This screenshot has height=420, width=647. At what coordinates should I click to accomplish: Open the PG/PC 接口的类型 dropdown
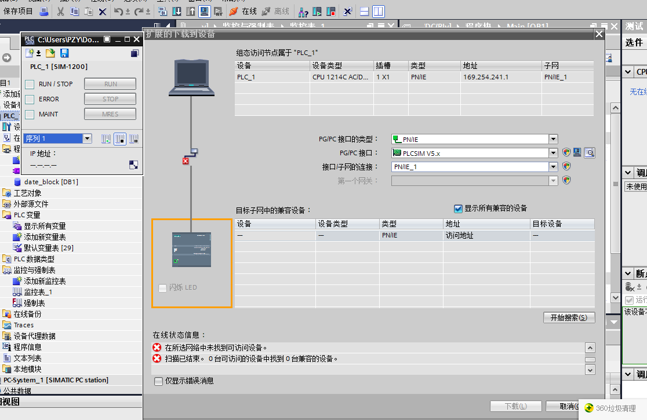[553, 139]
